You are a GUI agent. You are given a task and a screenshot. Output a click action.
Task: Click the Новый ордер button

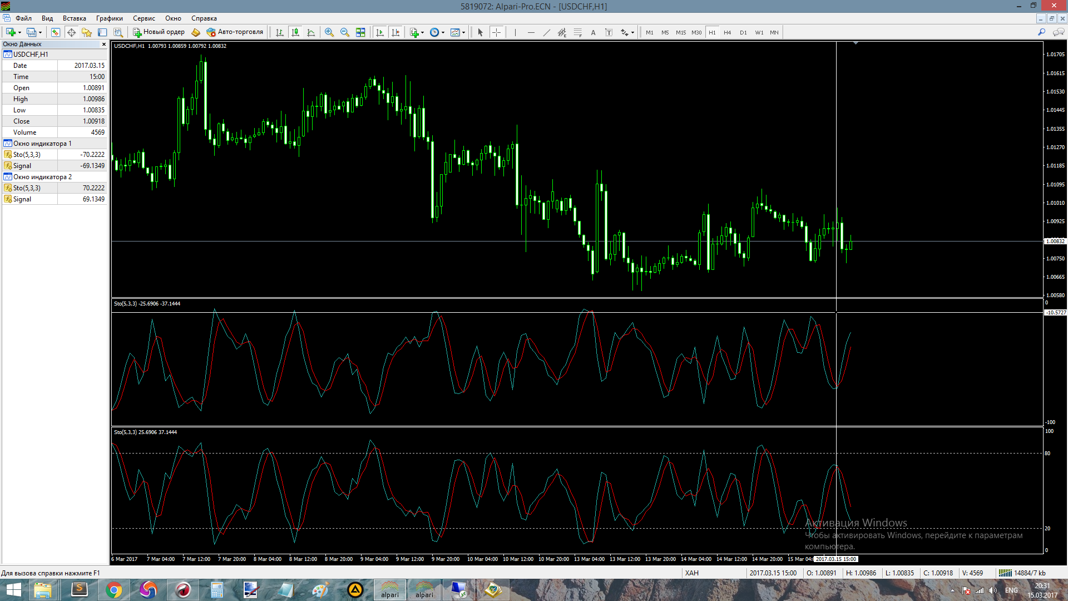[159, 32]
